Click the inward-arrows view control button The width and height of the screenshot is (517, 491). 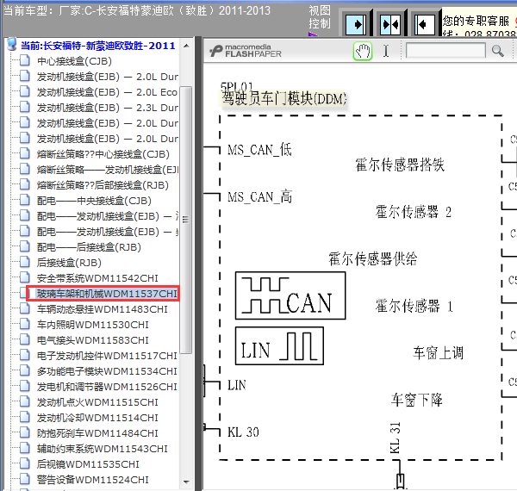click(x=389, y=22)
